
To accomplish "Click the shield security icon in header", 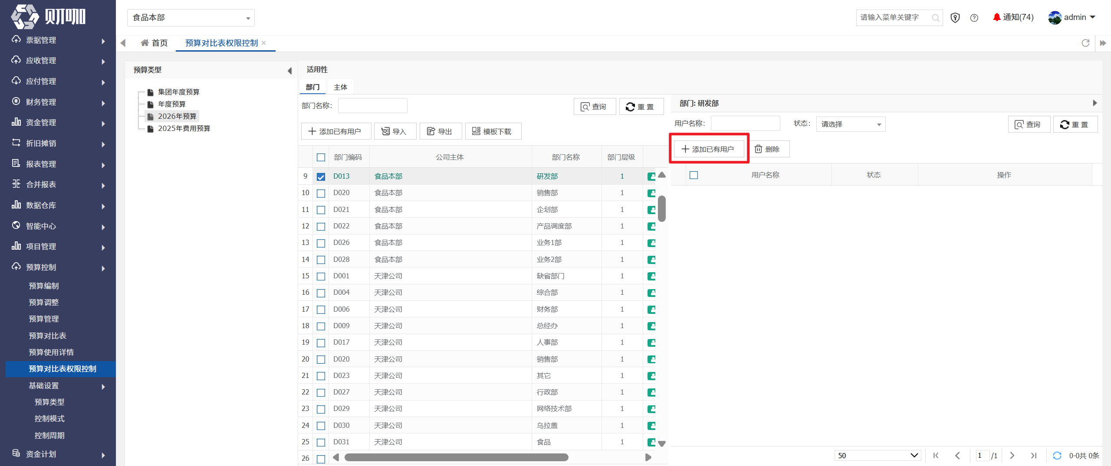I will click(x=955, y=18).
